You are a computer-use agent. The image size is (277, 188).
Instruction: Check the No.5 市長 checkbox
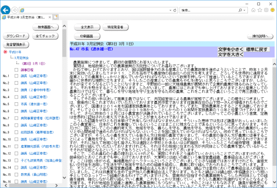click(x=17, y=104)
